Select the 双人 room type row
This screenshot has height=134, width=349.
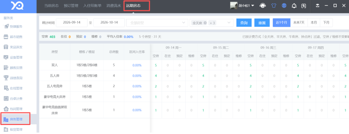pos(54,65)
